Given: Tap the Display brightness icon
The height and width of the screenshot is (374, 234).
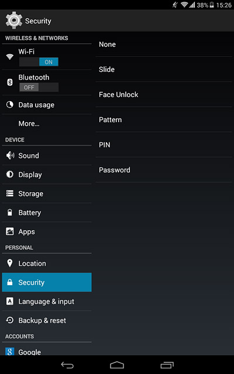Looking at the screenshot, I should point(10,174).
